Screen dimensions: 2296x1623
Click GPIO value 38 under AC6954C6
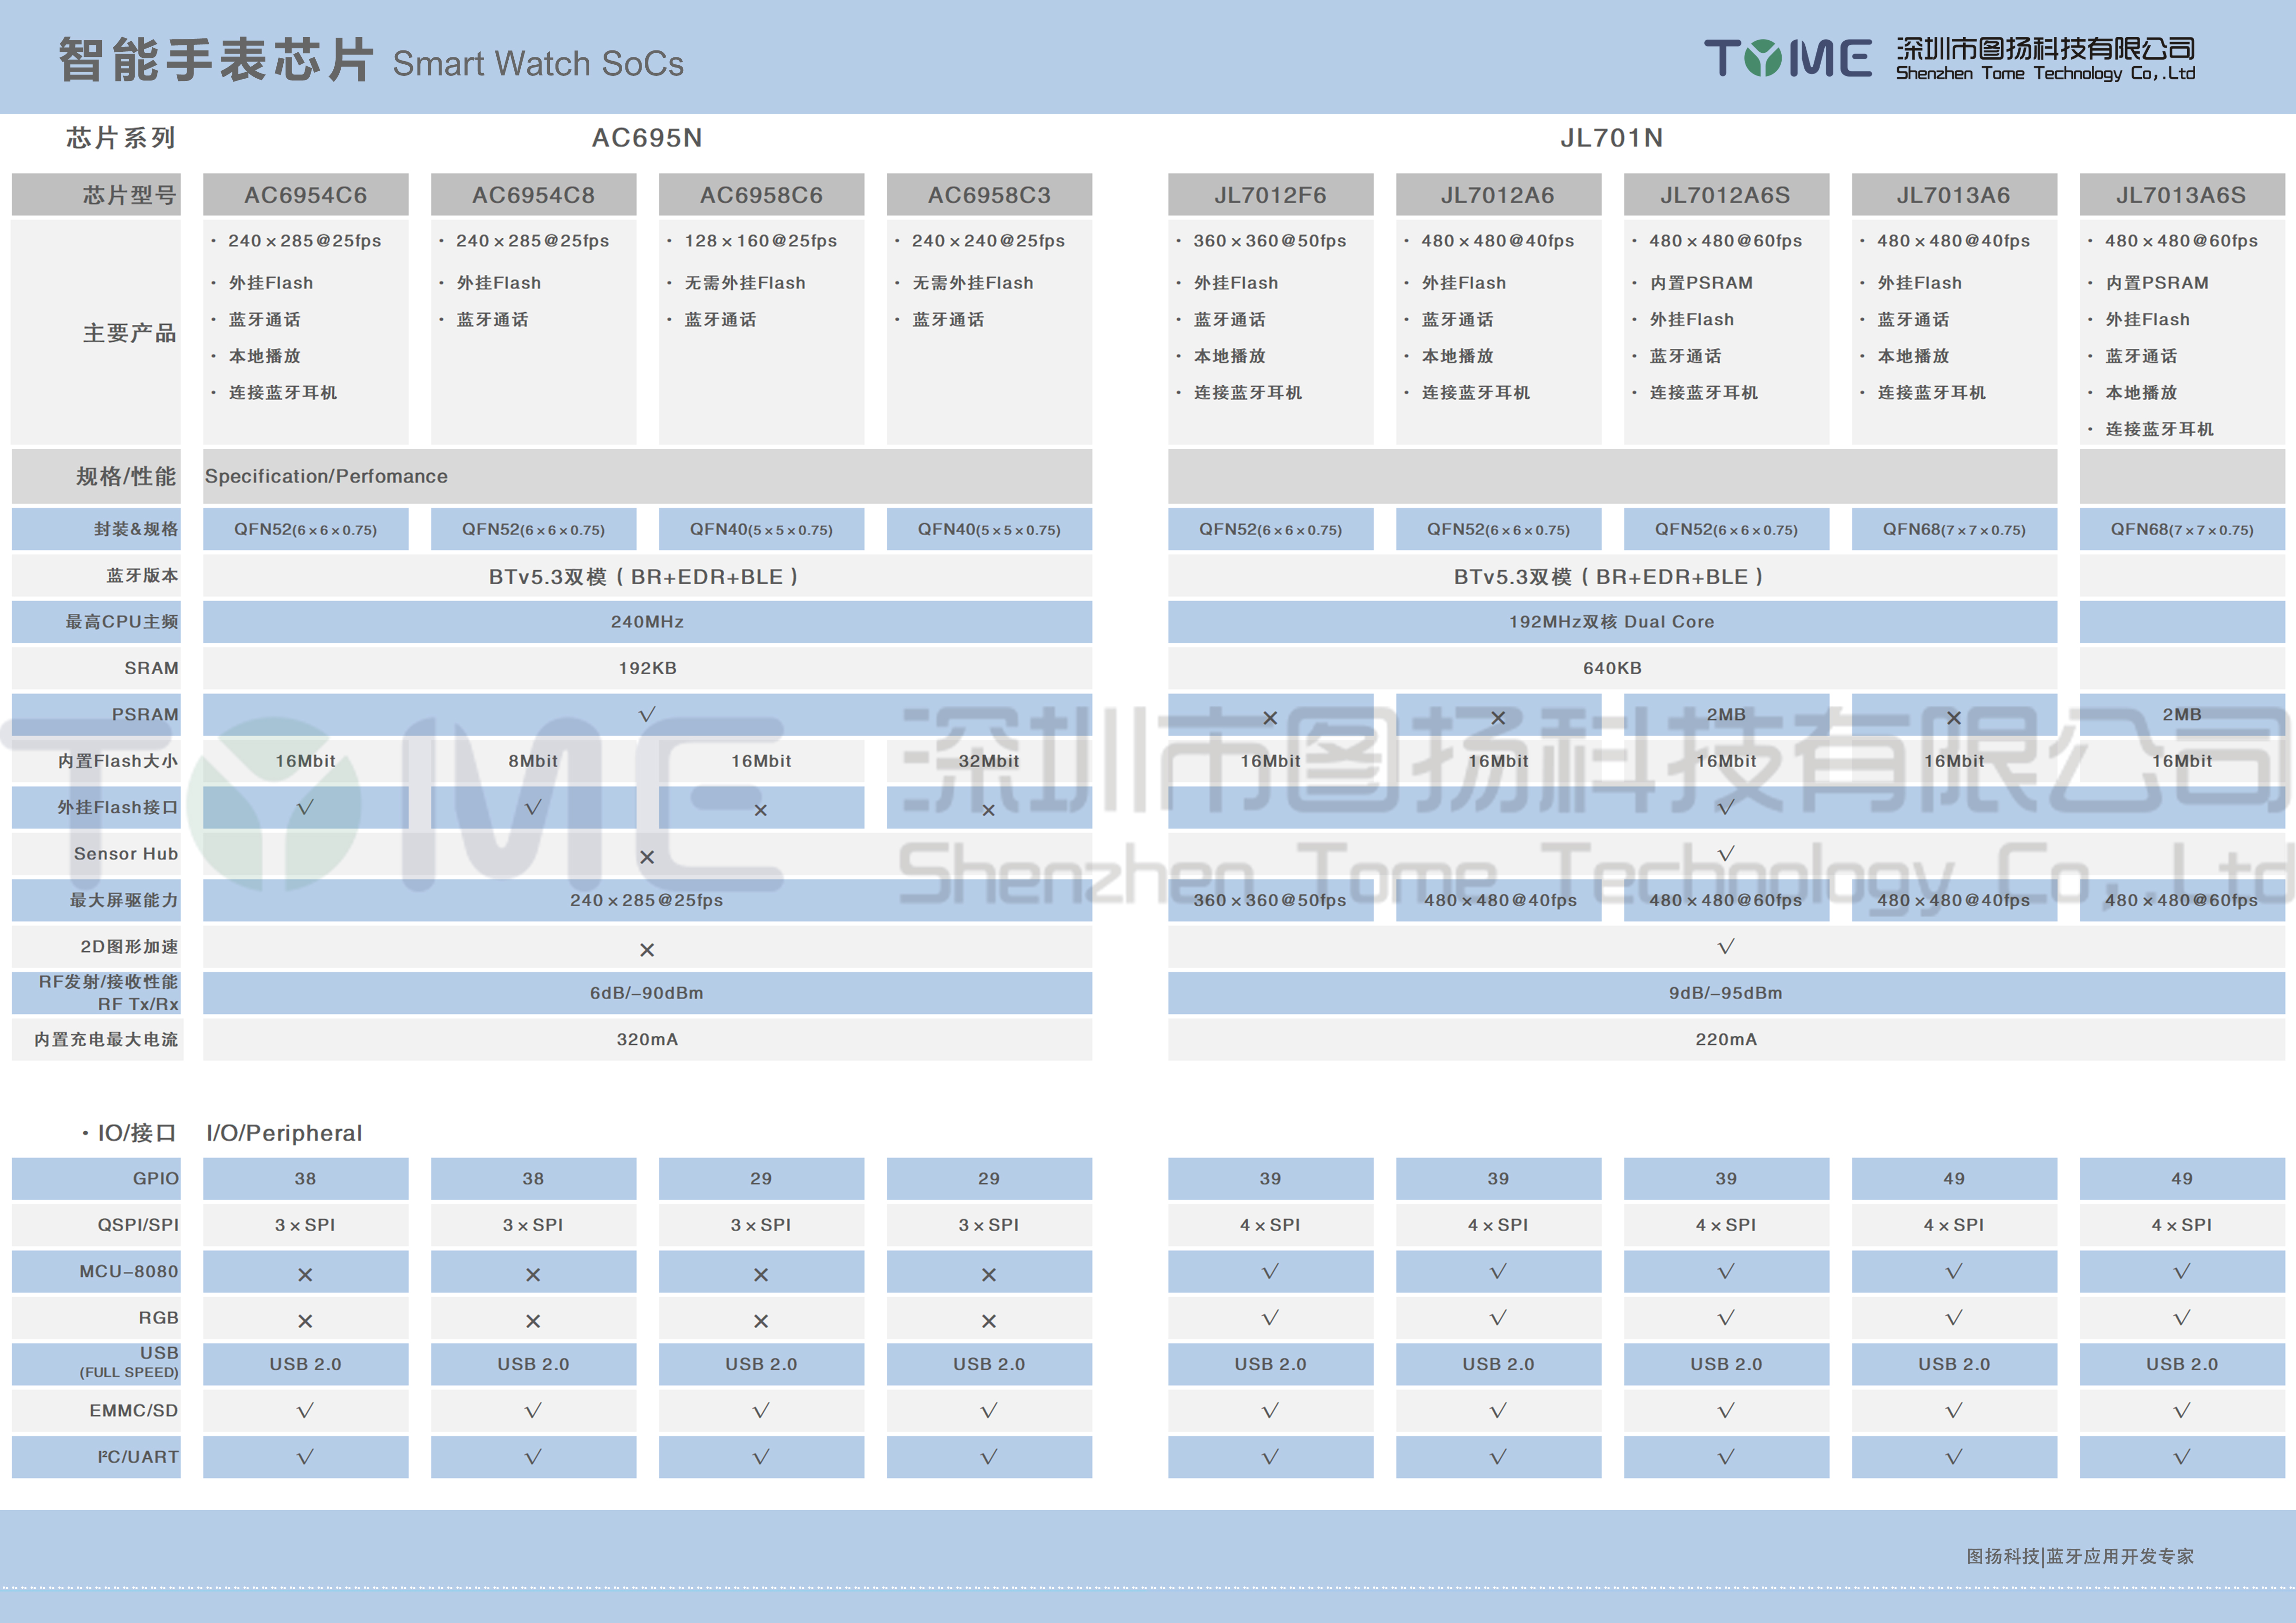tap(306, 1179)
